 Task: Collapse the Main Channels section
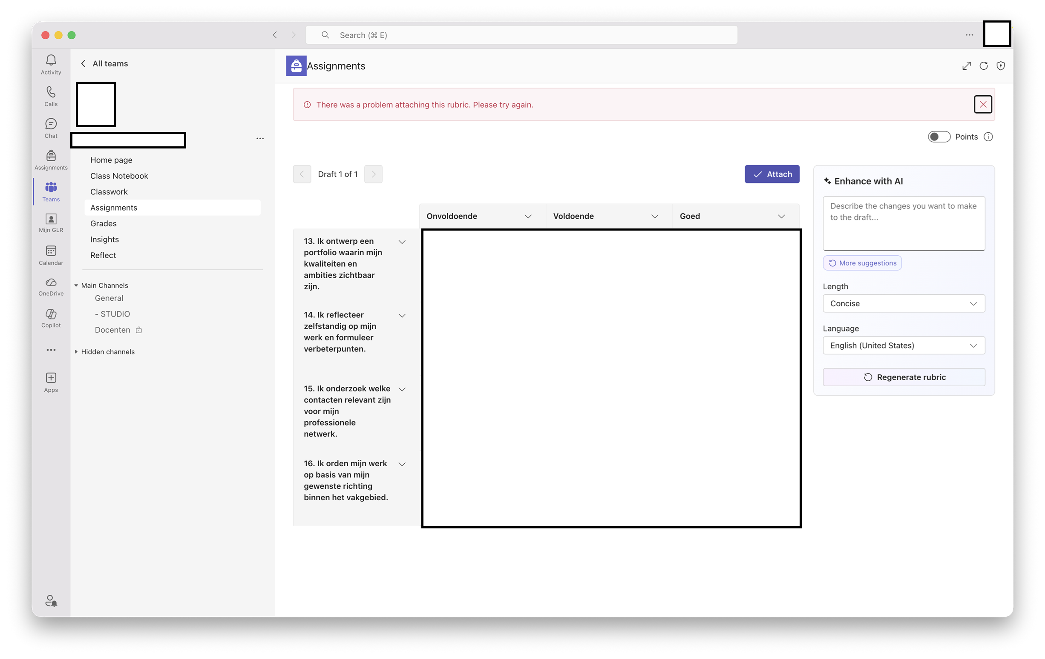pyautogui.click(x=76, y=285)
